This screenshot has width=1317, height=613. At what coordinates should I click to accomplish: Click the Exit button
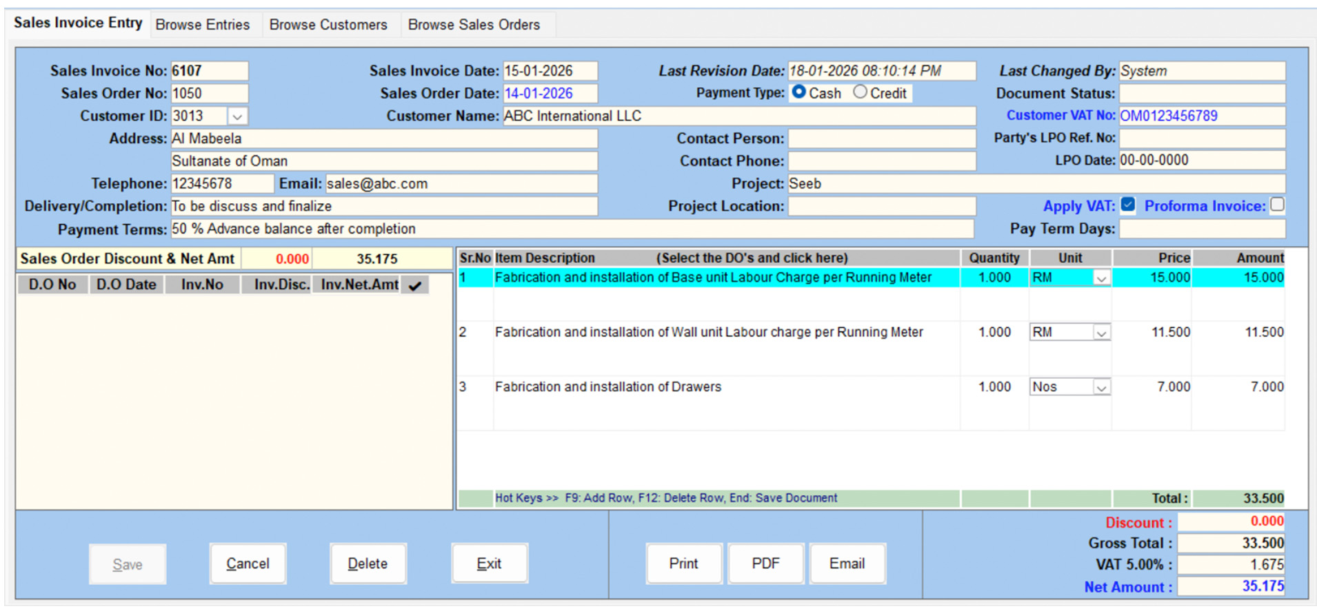pos(489,563)
